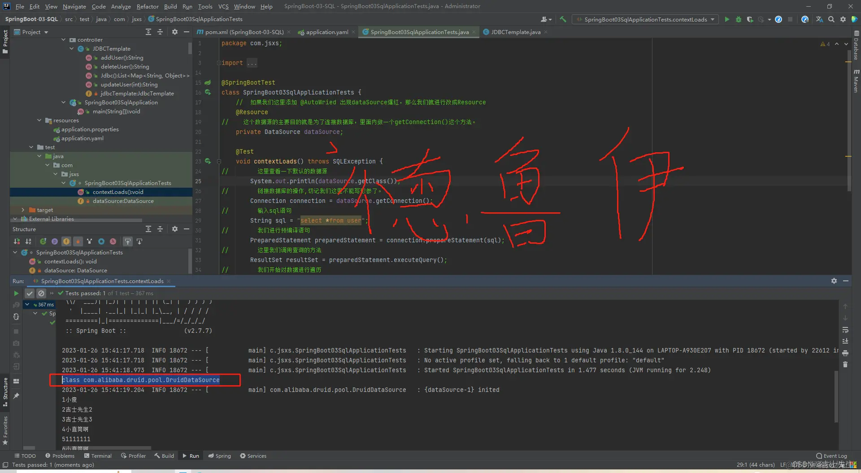Select application.properties in project tree
This screenshot has height=473, width=861.
tap(90, 129)
